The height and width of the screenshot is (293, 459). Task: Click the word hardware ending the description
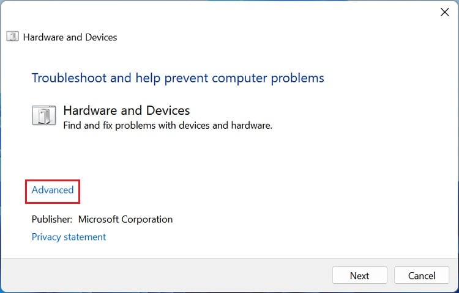[252, 126]
